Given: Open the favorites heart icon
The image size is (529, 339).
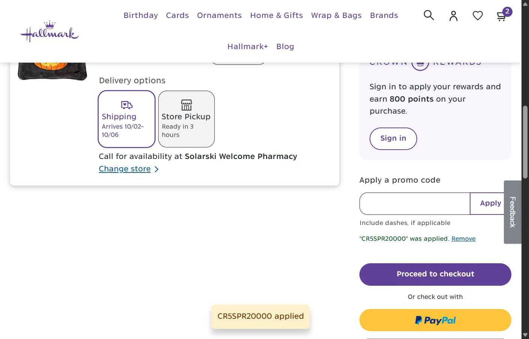Looking at the screenshot, I should pyautogui.click(x=478, y=16).
